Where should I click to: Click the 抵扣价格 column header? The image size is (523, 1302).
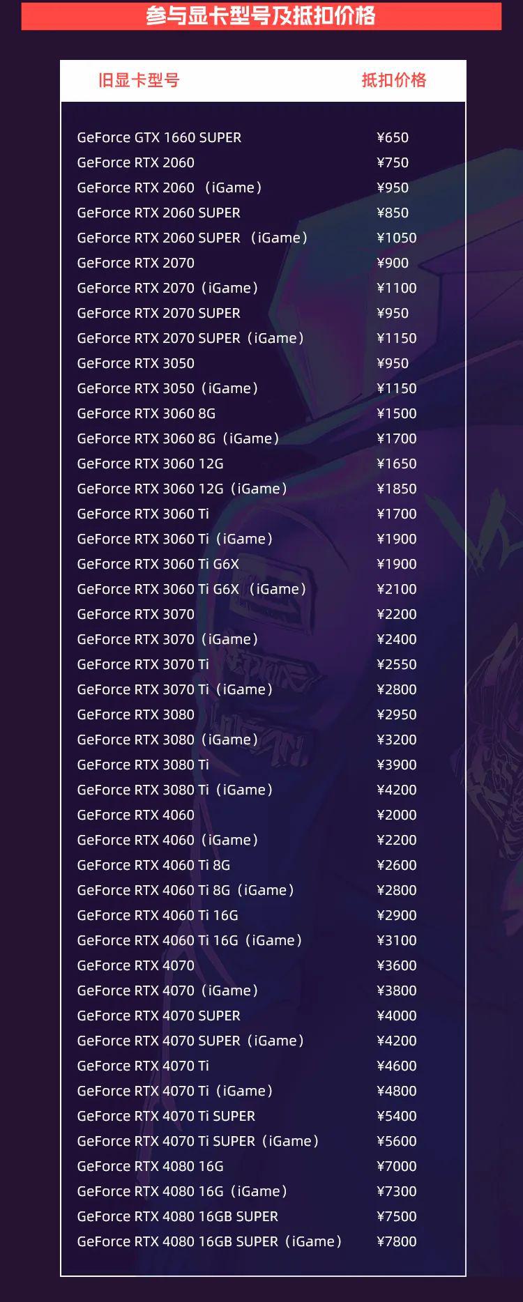[394, 80]
